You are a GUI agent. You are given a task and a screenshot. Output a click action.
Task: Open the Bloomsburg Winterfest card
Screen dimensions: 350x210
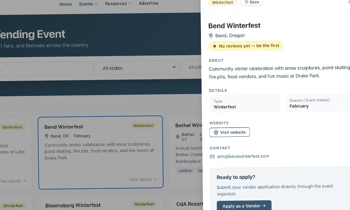pos(101,203)
